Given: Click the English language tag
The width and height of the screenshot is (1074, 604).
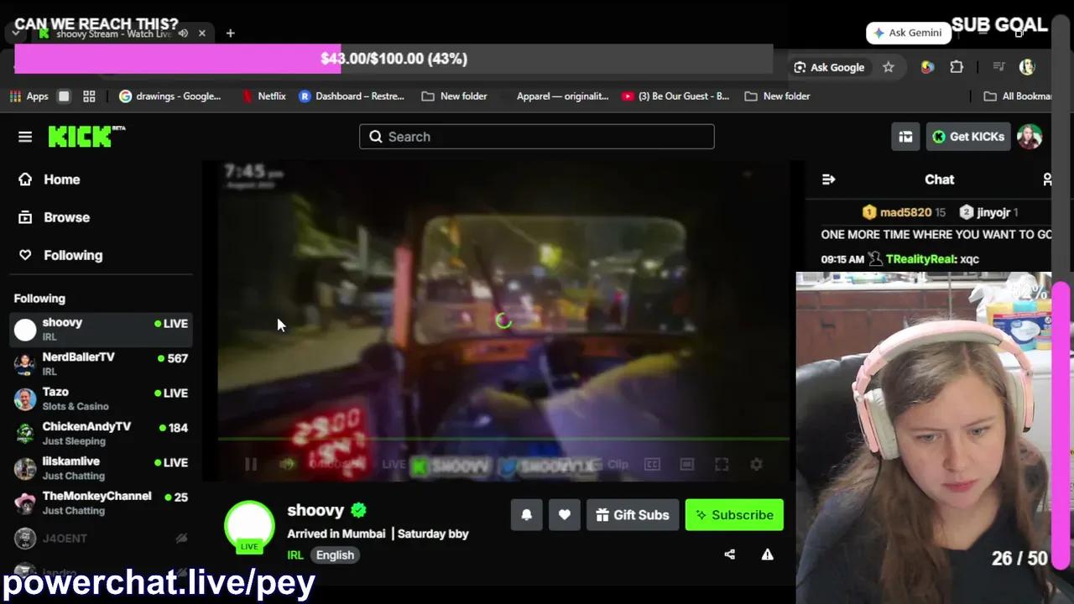Looking at the screenshot, I should (335, 555).
